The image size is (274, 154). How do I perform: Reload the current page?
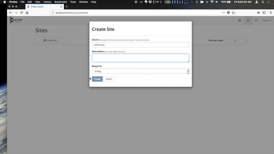(x=21, y=13)
